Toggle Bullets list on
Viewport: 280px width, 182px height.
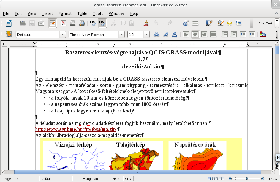point(233,34)
